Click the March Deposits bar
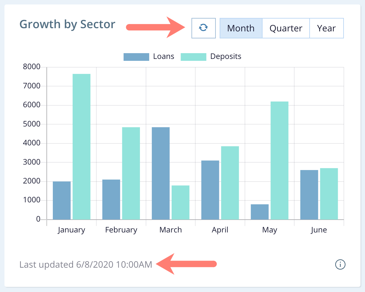The image size is (365, 292). tap(181, 202)
